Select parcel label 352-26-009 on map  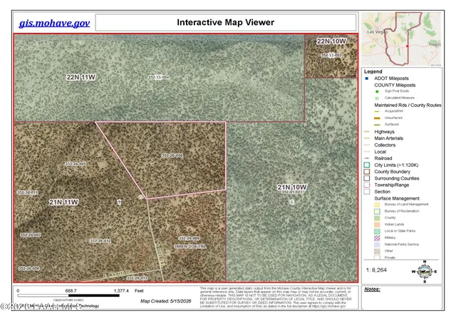pyautogui.click(x=189, y=238)
